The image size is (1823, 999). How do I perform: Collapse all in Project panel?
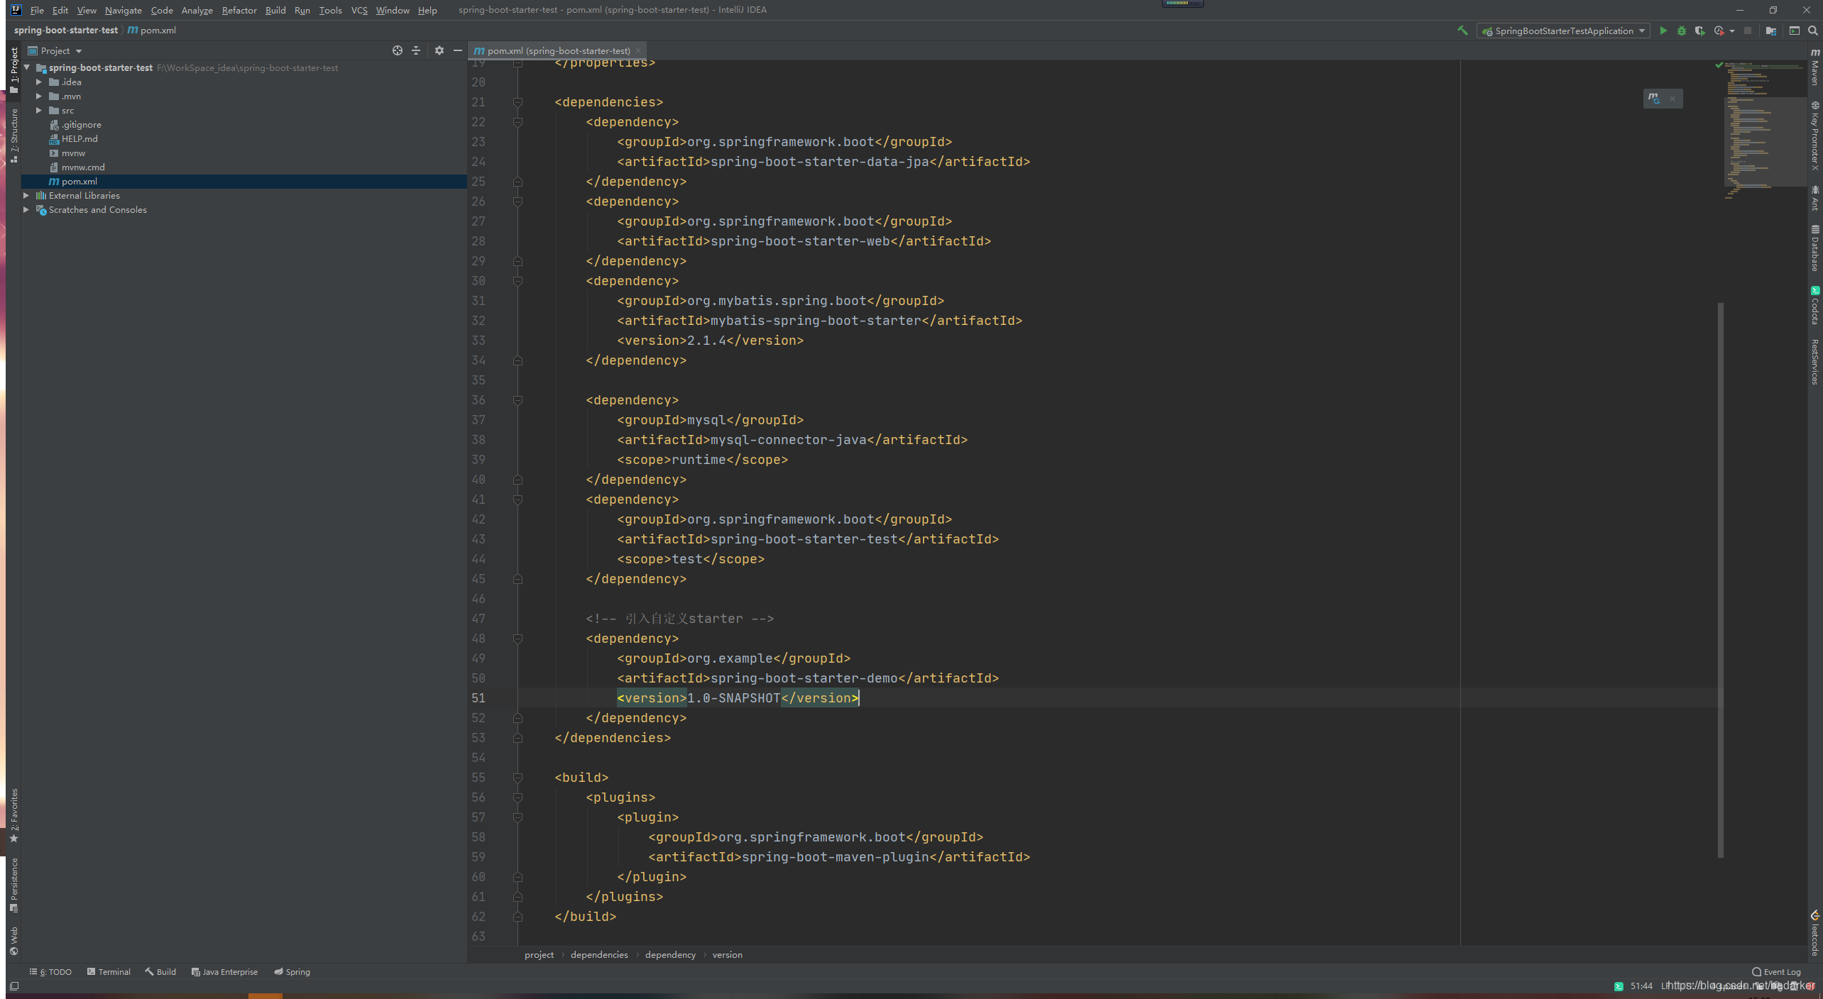(x=416, y=50)
